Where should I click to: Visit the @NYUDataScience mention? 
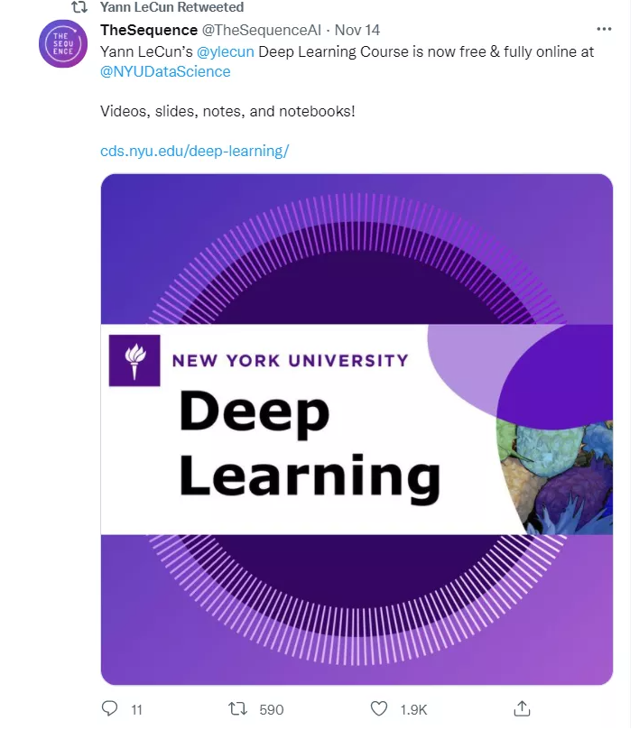pyautogui.click(x=165, y=71)
